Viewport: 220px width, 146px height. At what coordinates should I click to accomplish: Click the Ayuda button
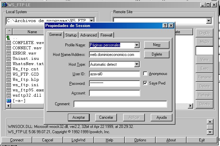click(x=162, y=117)
